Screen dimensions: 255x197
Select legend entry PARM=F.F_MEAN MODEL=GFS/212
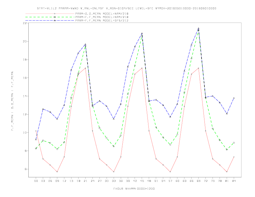[x=102, y=21]
